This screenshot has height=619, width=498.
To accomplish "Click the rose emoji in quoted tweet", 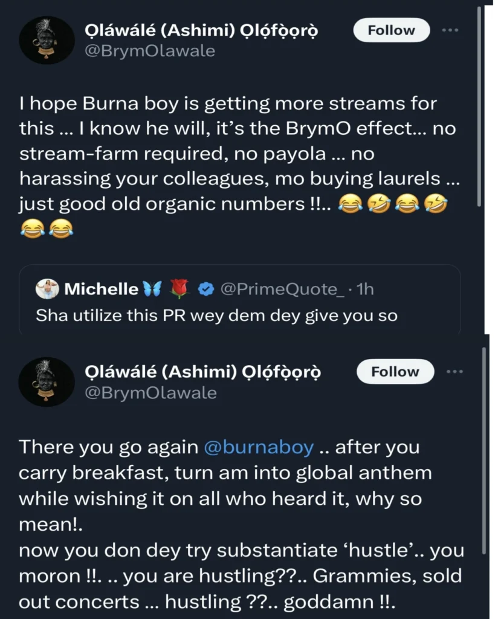I will [x=179, y=290].
